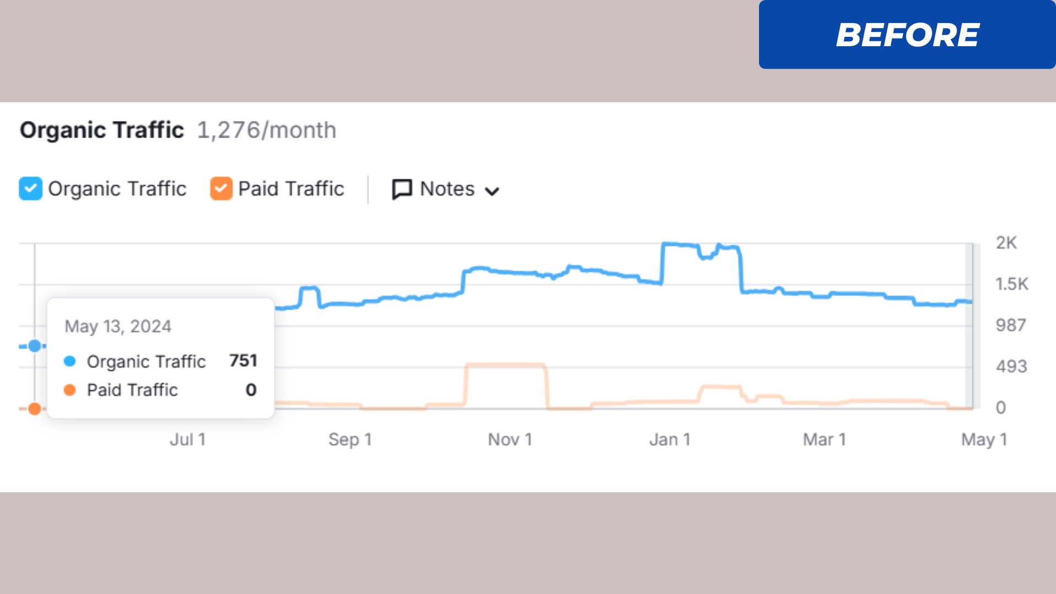Click the Jul 1 axis label
The height and width of the screenshot is (594, 1056).
click(188, 439)
